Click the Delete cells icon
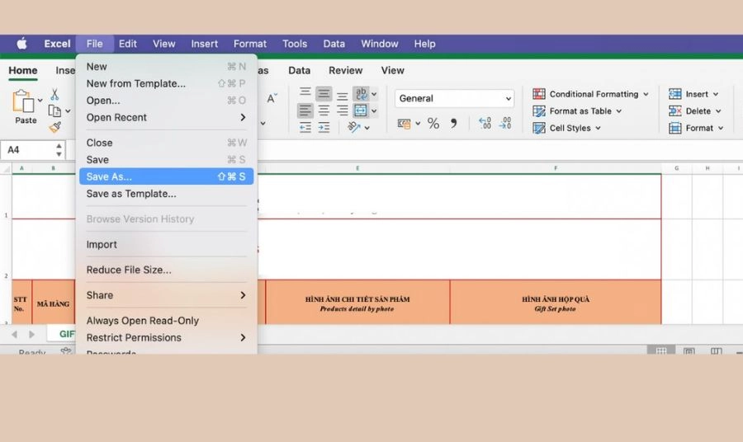 [674, 110]
